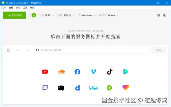
Task: Open the Dailymotion service icon
Action: pyautogui.click(x=77, y=88)
